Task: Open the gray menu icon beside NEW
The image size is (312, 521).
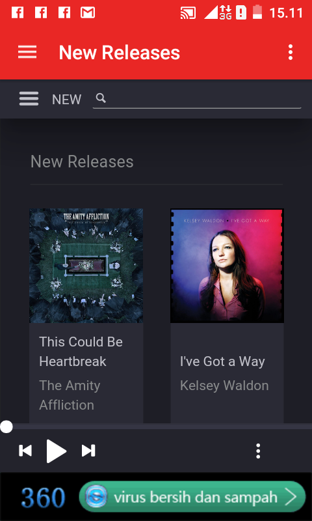Action: click(x=29, y=99)
